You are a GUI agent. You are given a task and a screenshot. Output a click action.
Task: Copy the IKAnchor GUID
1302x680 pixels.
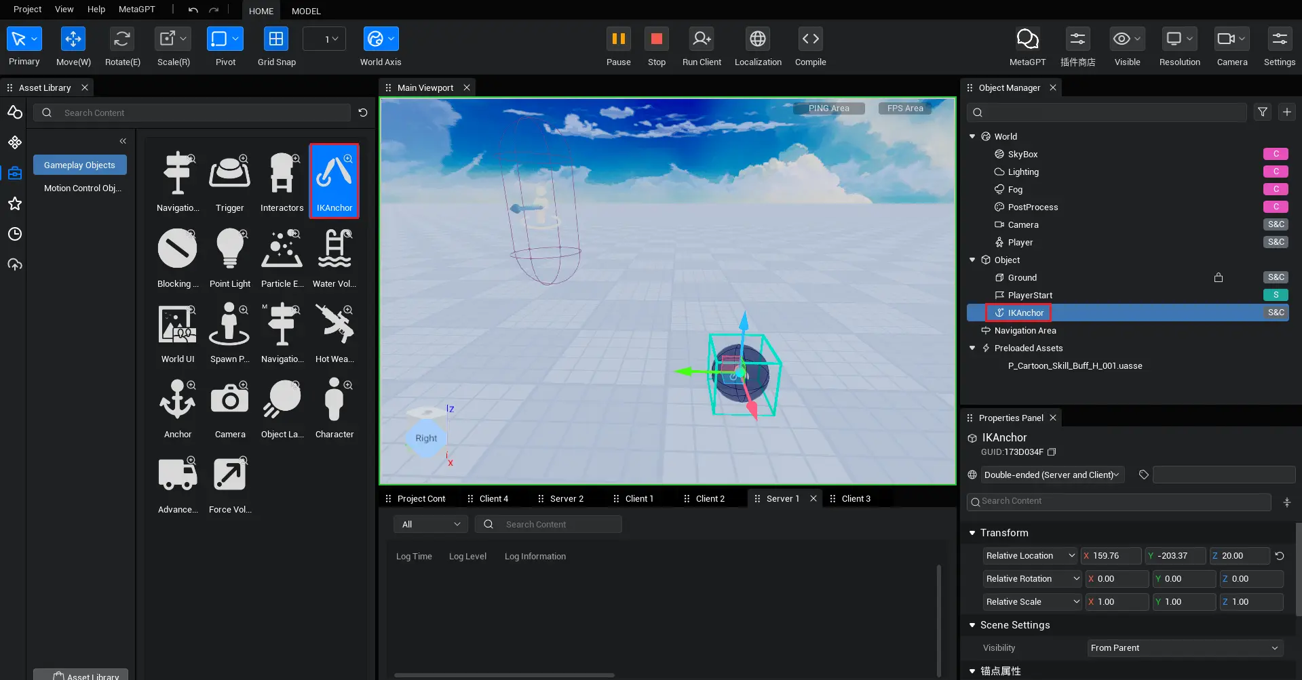click(x=1052, y=452)
